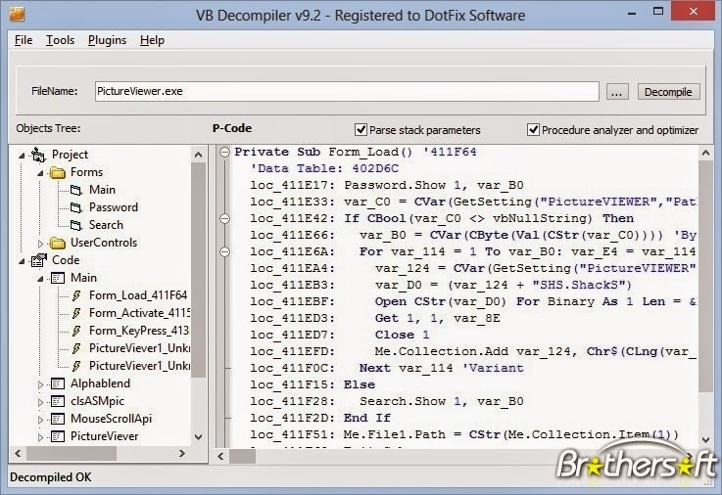Select the Alphablend module label
The width and height of the screenshot is (722, 495).
(x=100, y=383)
